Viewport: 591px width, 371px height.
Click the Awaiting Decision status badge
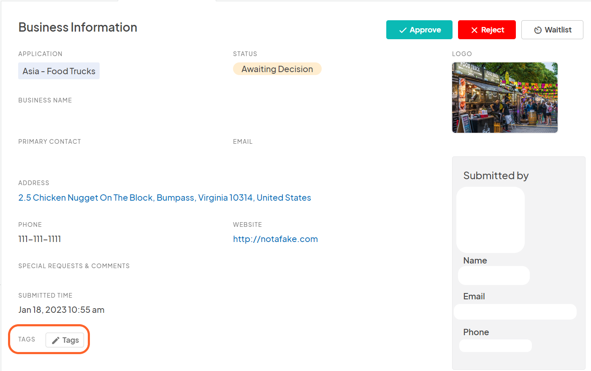tap(277, 69)
